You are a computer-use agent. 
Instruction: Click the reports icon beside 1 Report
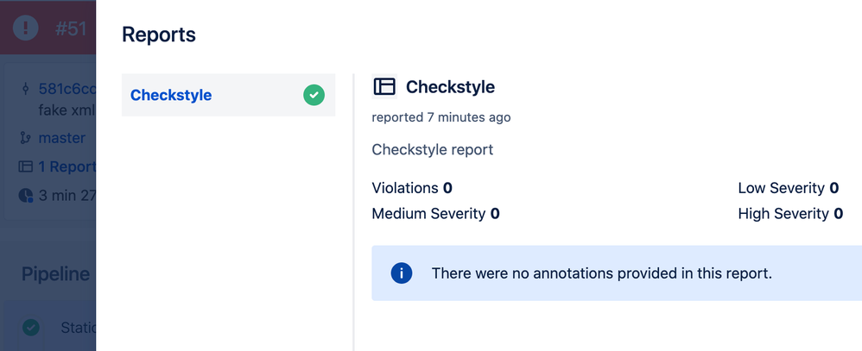(x=25, y=166)
